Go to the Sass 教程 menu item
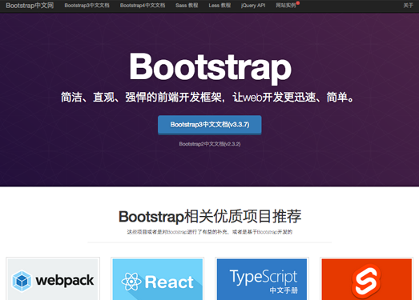This screenshot has width=419, height=300. click(187, 6)
